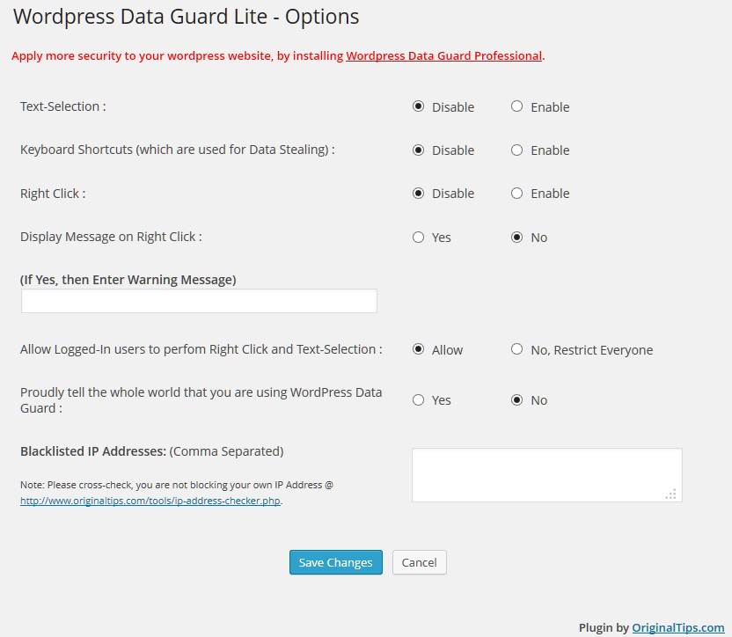Select Disable for Text-Selection
This screenshot has width=732, height=637.
[418, 106]
